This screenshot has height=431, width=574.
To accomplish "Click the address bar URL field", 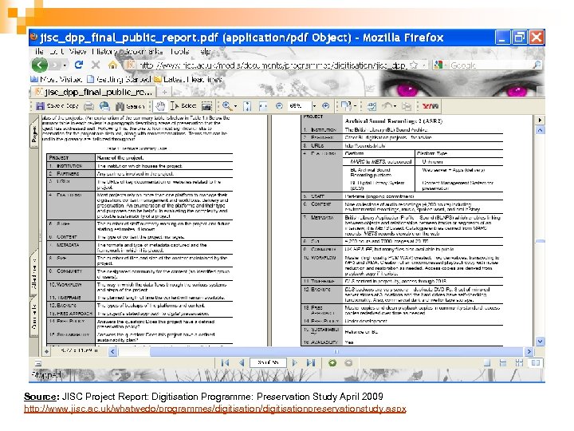I will (x=272, y=65).
